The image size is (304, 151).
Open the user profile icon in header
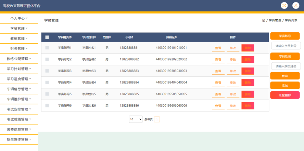[x=296, y=5]
